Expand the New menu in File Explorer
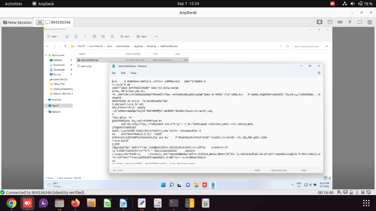Image resolution: width=376 pixels, height=211 pixels. (53, 36)
